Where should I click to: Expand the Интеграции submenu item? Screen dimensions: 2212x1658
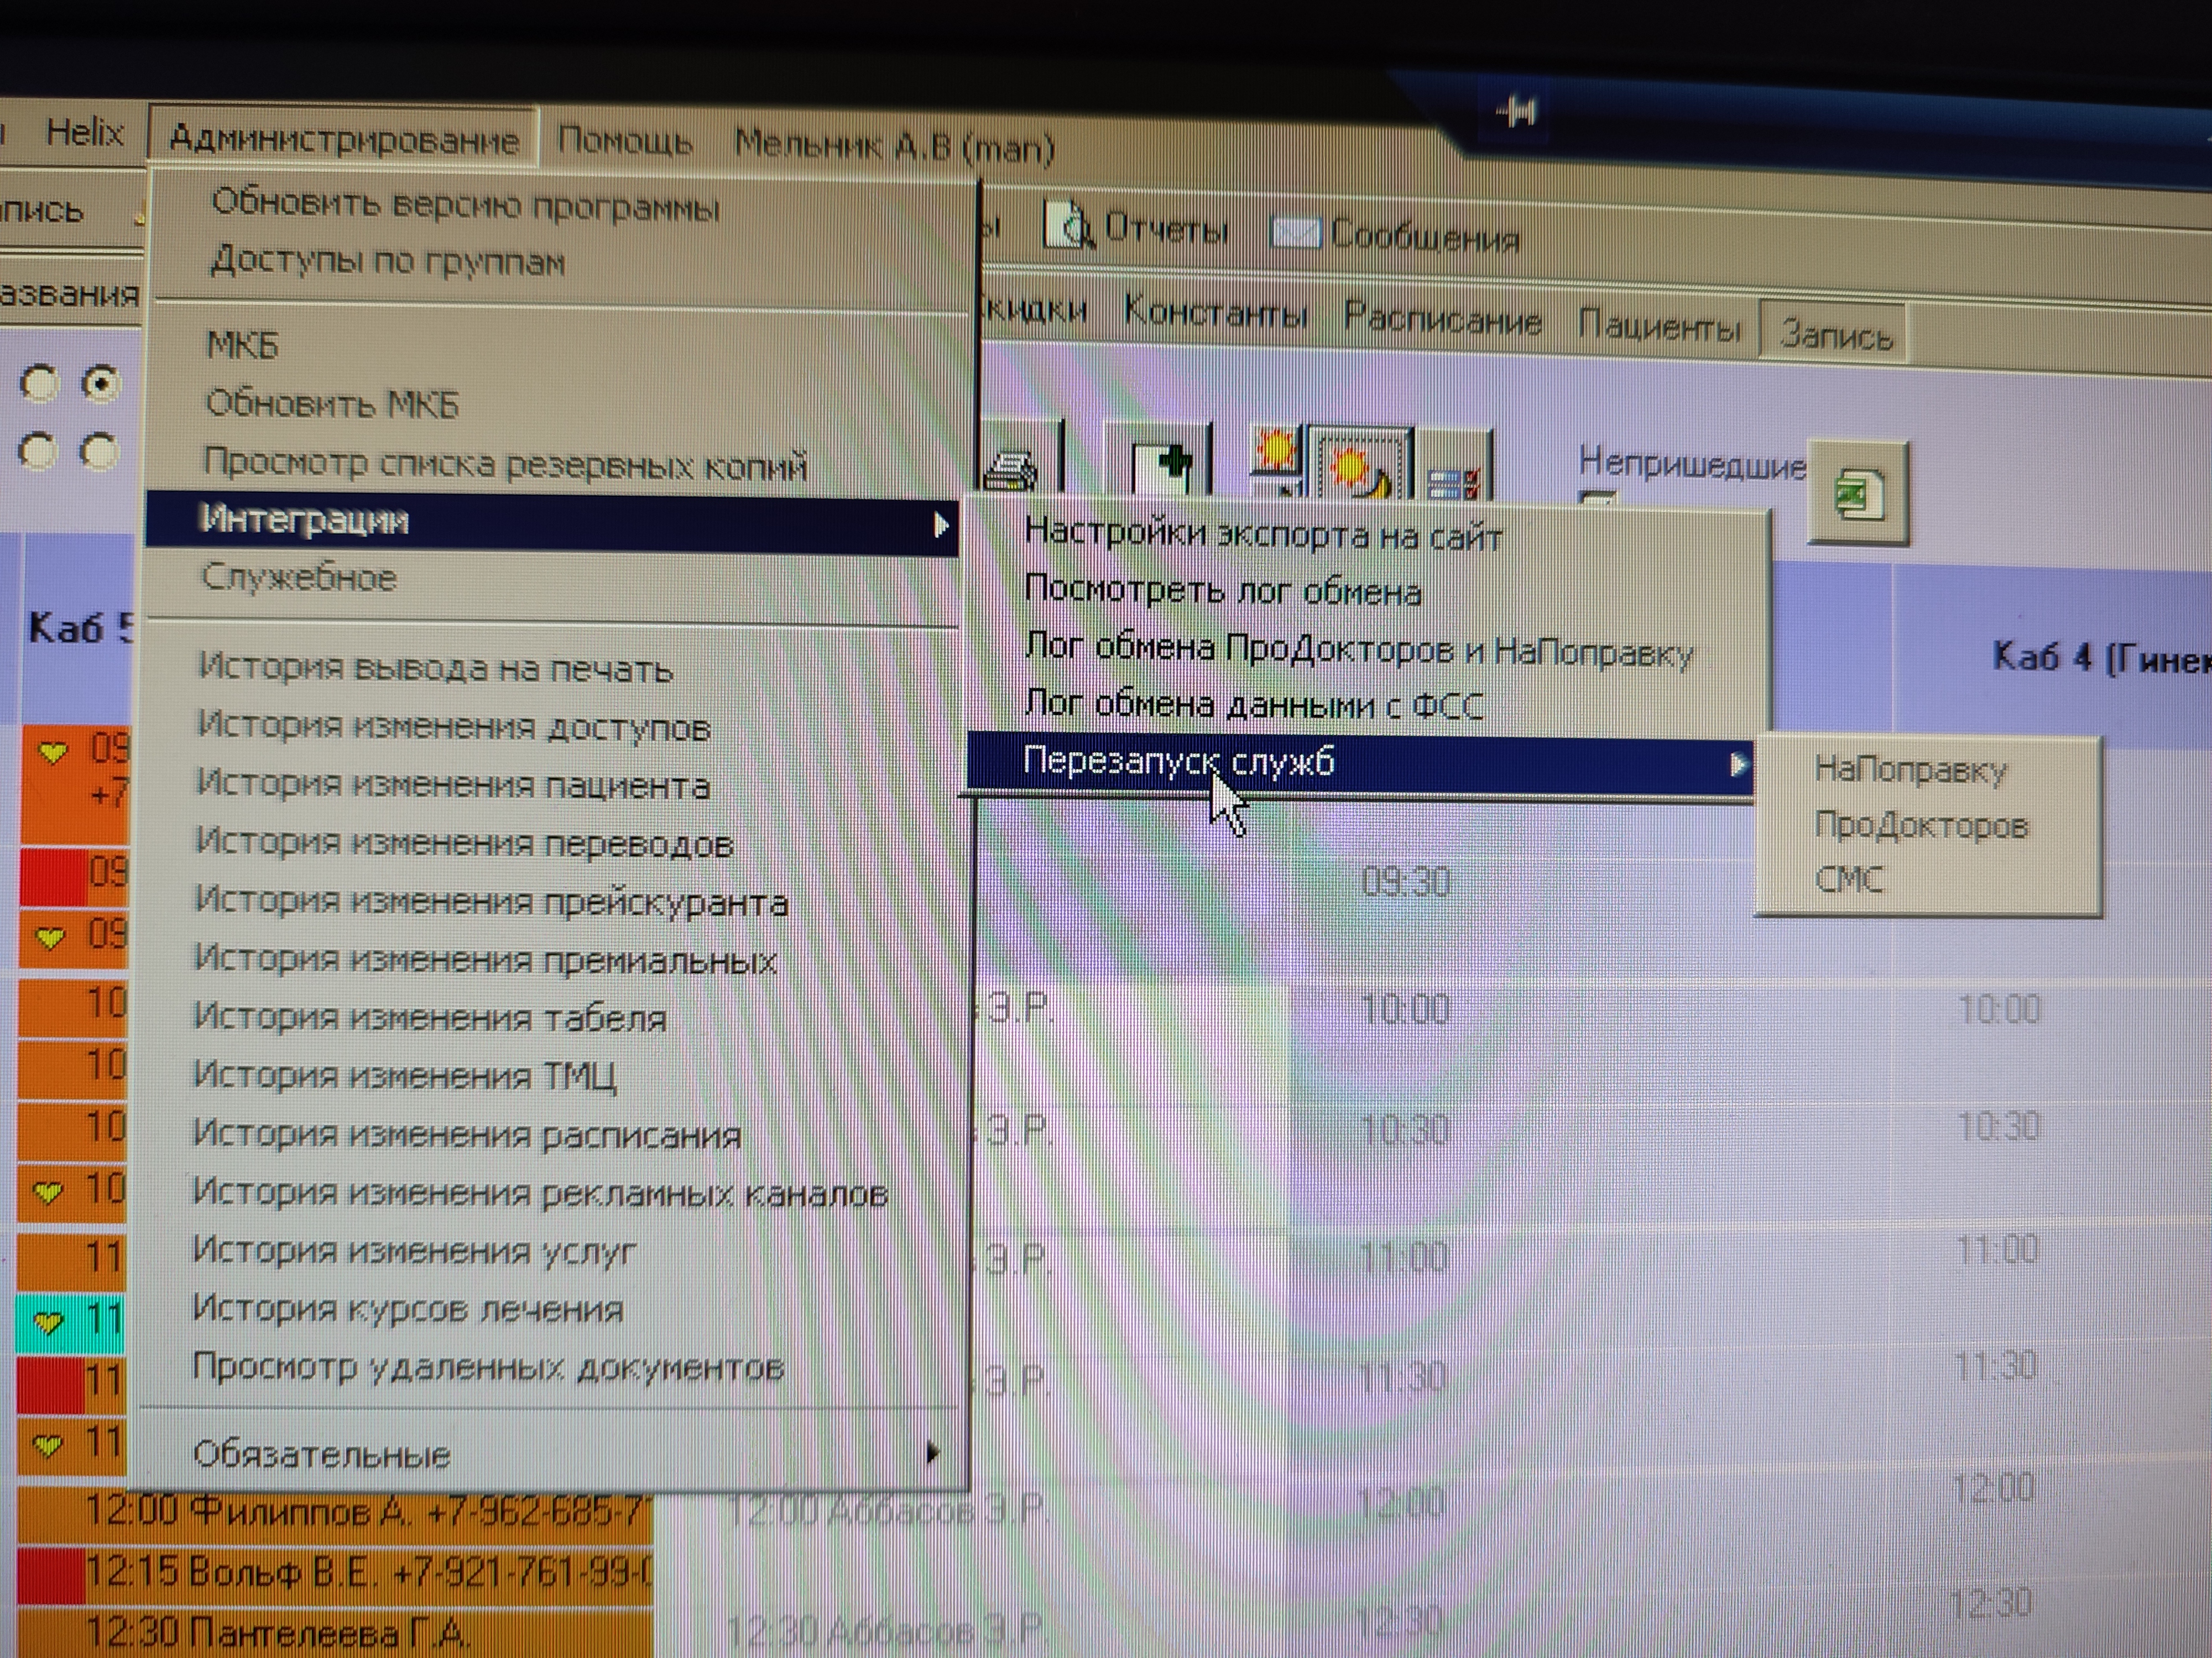(550, 522)
